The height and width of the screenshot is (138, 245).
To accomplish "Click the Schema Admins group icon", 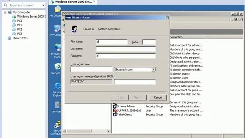I will (x=115, y=106).
